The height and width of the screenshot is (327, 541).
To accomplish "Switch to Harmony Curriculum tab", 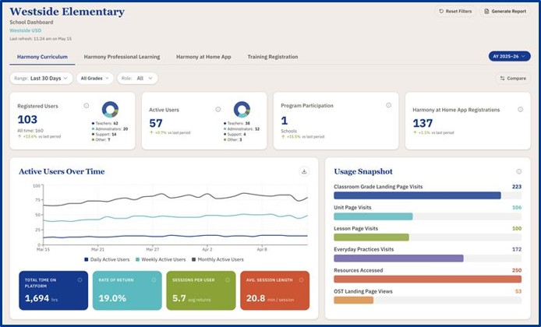I will (42, 57).
